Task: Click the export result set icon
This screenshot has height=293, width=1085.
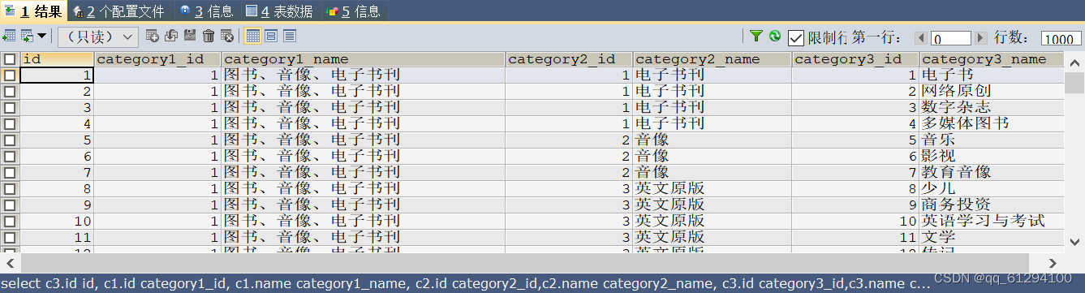Action: coord(9,36)
